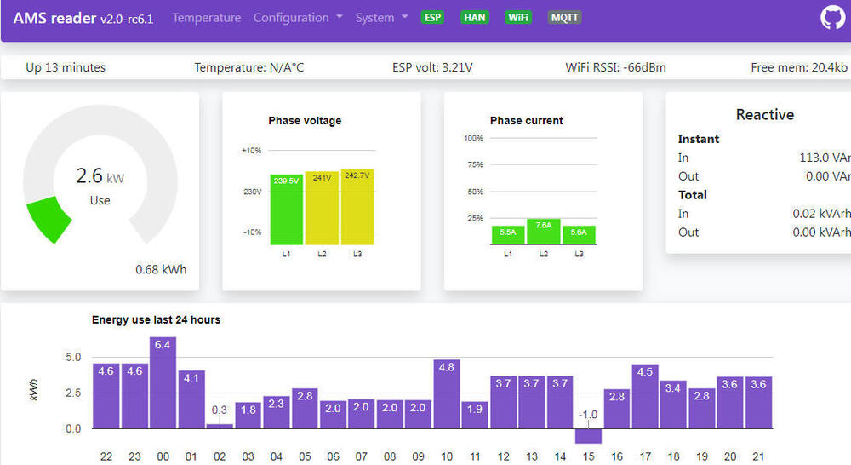Viewport: 851px width, 465px height.
Task: Click the 4.8 kWh bar at hour 10
Action: point(447,394)
